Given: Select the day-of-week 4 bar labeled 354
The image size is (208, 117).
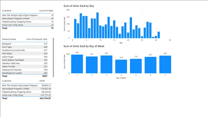Looking at the screenshot, I should [121, 66].
